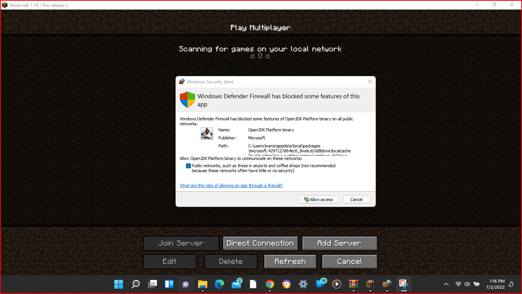Open Windows Settings from the taskbar
522x294 pixels.
tap(303, 284)
